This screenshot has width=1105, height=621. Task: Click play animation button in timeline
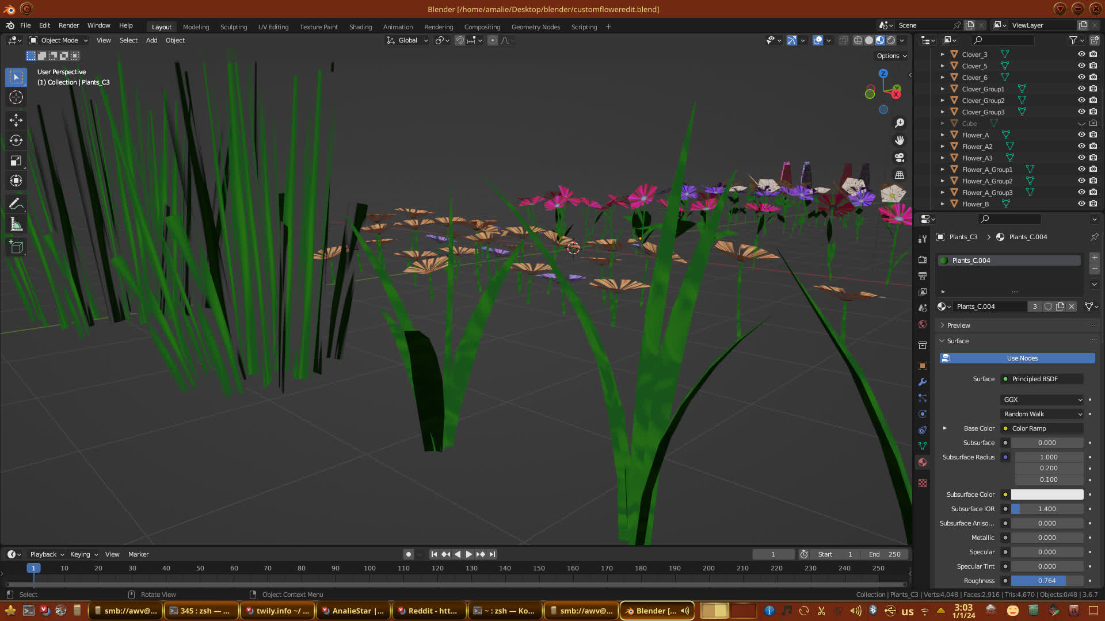coord(468,554)
